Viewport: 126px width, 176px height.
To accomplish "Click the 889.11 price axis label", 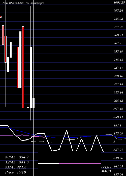I will 118,117.
